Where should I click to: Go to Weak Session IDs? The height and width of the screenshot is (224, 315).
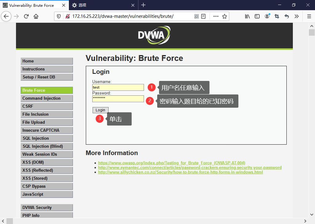(x=47, y=154)
